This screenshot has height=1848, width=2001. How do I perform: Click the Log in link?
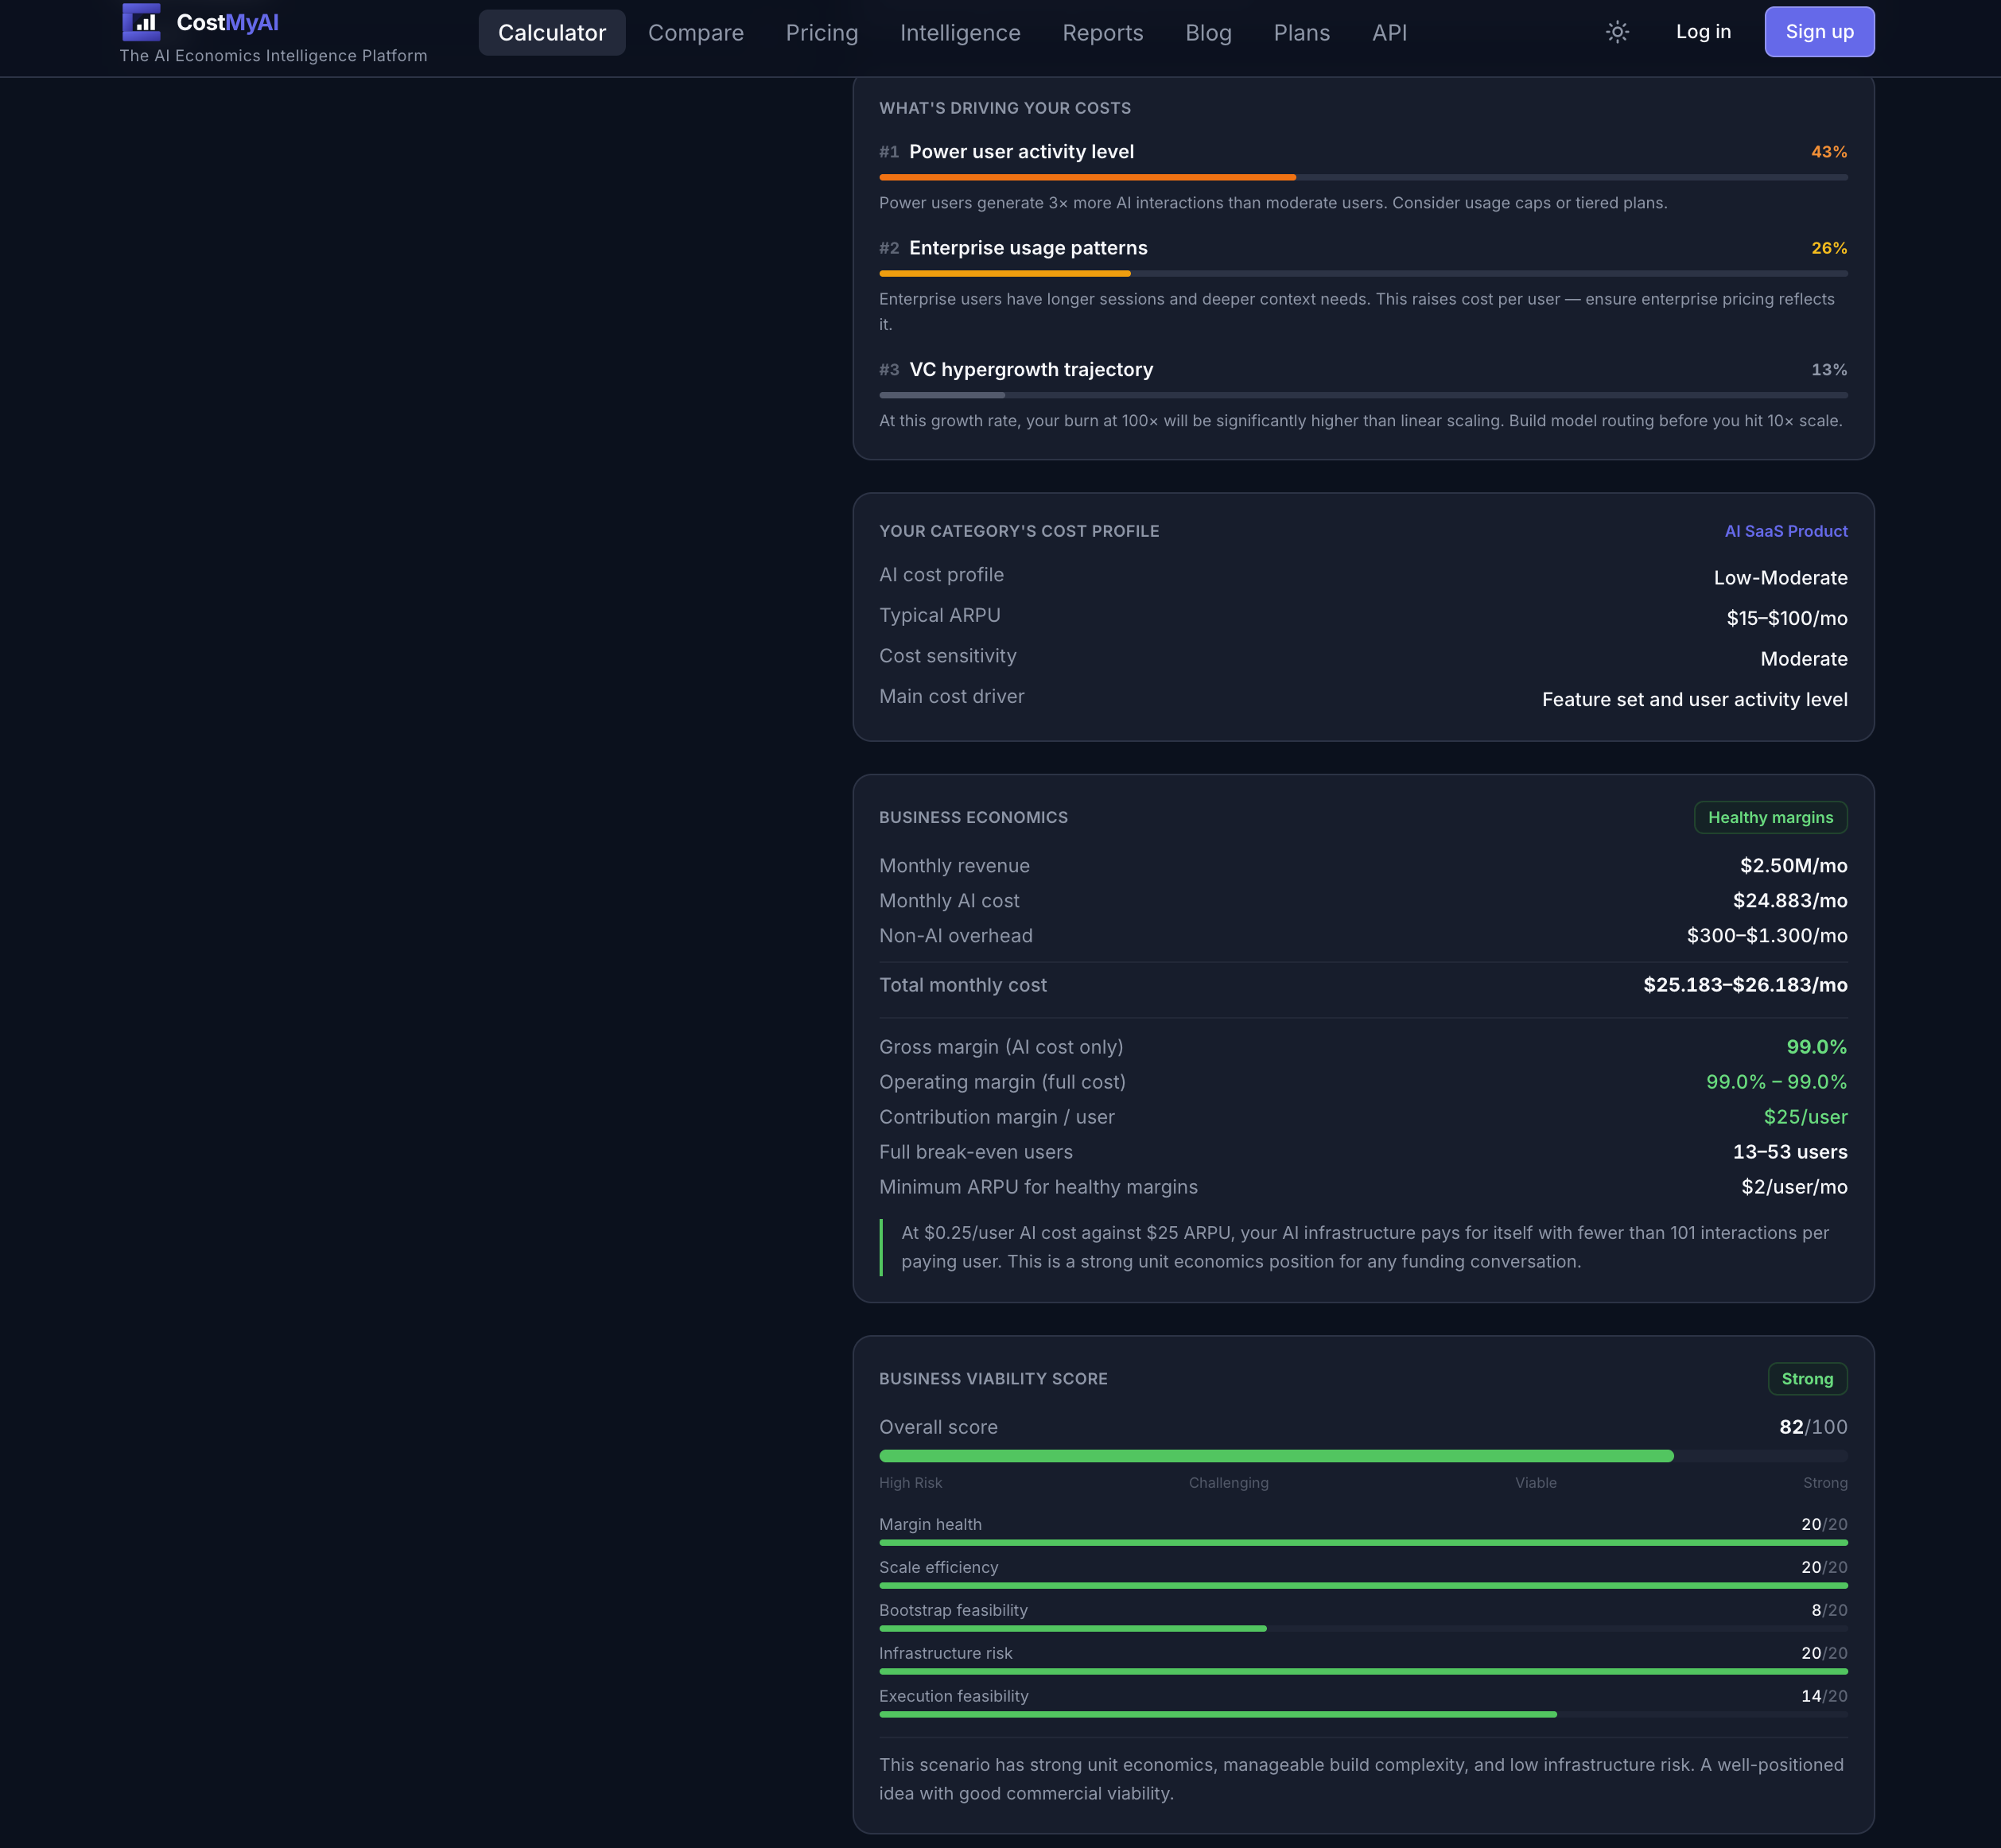click(x=1703, y=32)
